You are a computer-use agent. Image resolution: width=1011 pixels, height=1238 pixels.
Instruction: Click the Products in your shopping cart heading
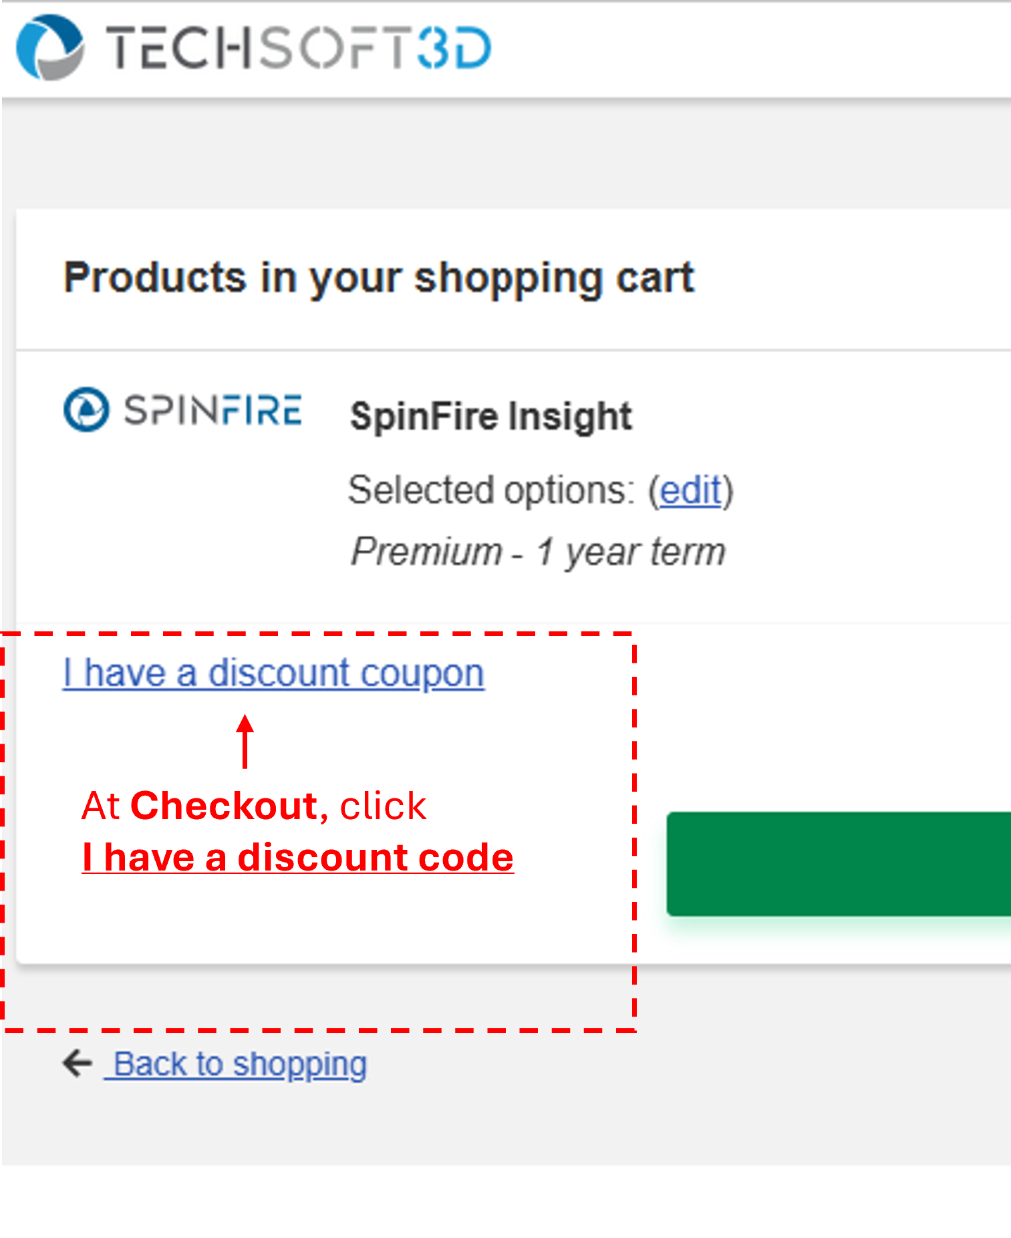coord(379,277)
